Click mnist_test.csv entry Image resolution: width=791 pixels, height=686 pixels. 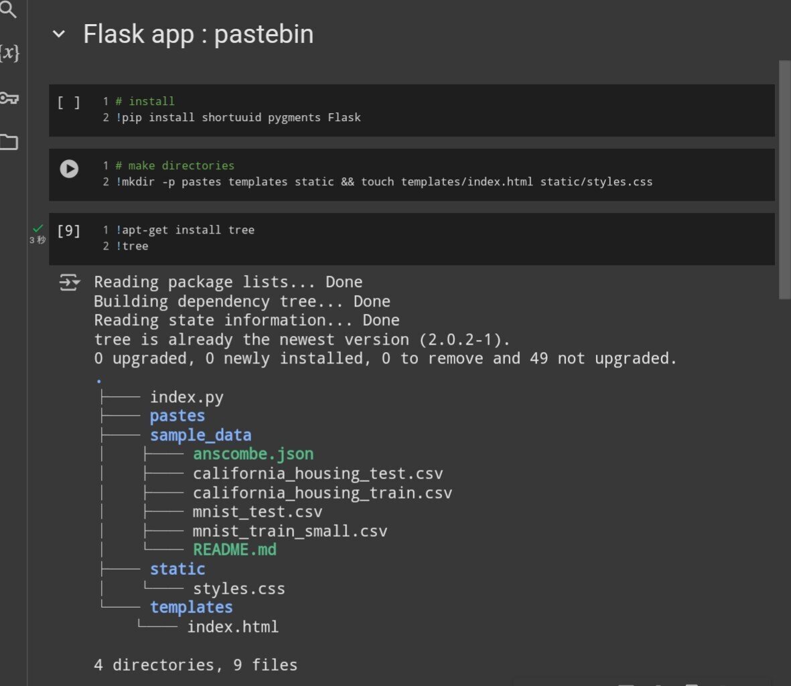click(x=257, y=511)
